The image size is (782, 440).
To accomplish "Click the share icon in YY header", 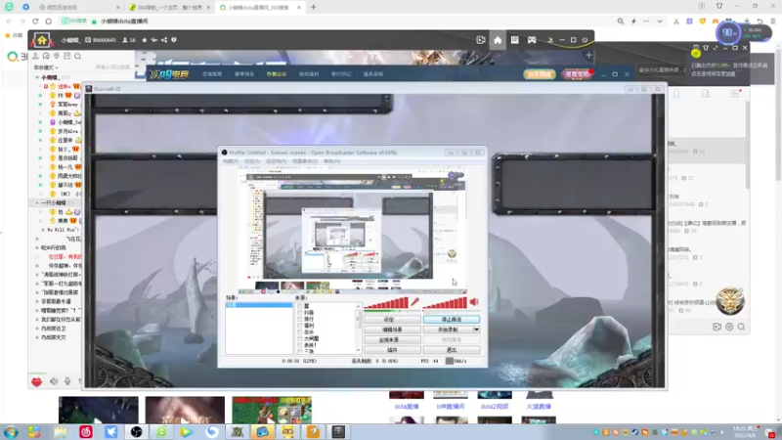I will pyautogui.click(x=164, y=40).
